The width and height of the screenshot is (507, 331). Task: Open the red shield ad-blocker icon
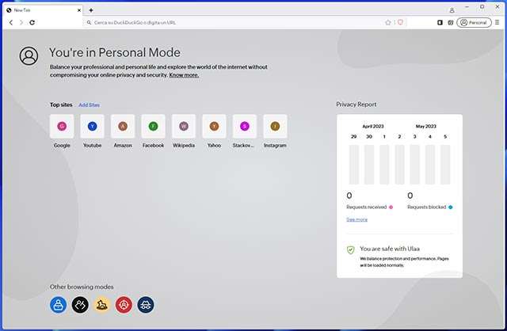coord(400,22)
